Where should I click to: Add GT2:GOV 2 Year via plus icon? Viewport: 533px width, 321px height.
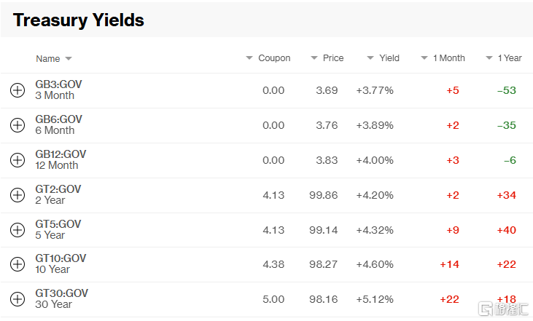(17, 195)
